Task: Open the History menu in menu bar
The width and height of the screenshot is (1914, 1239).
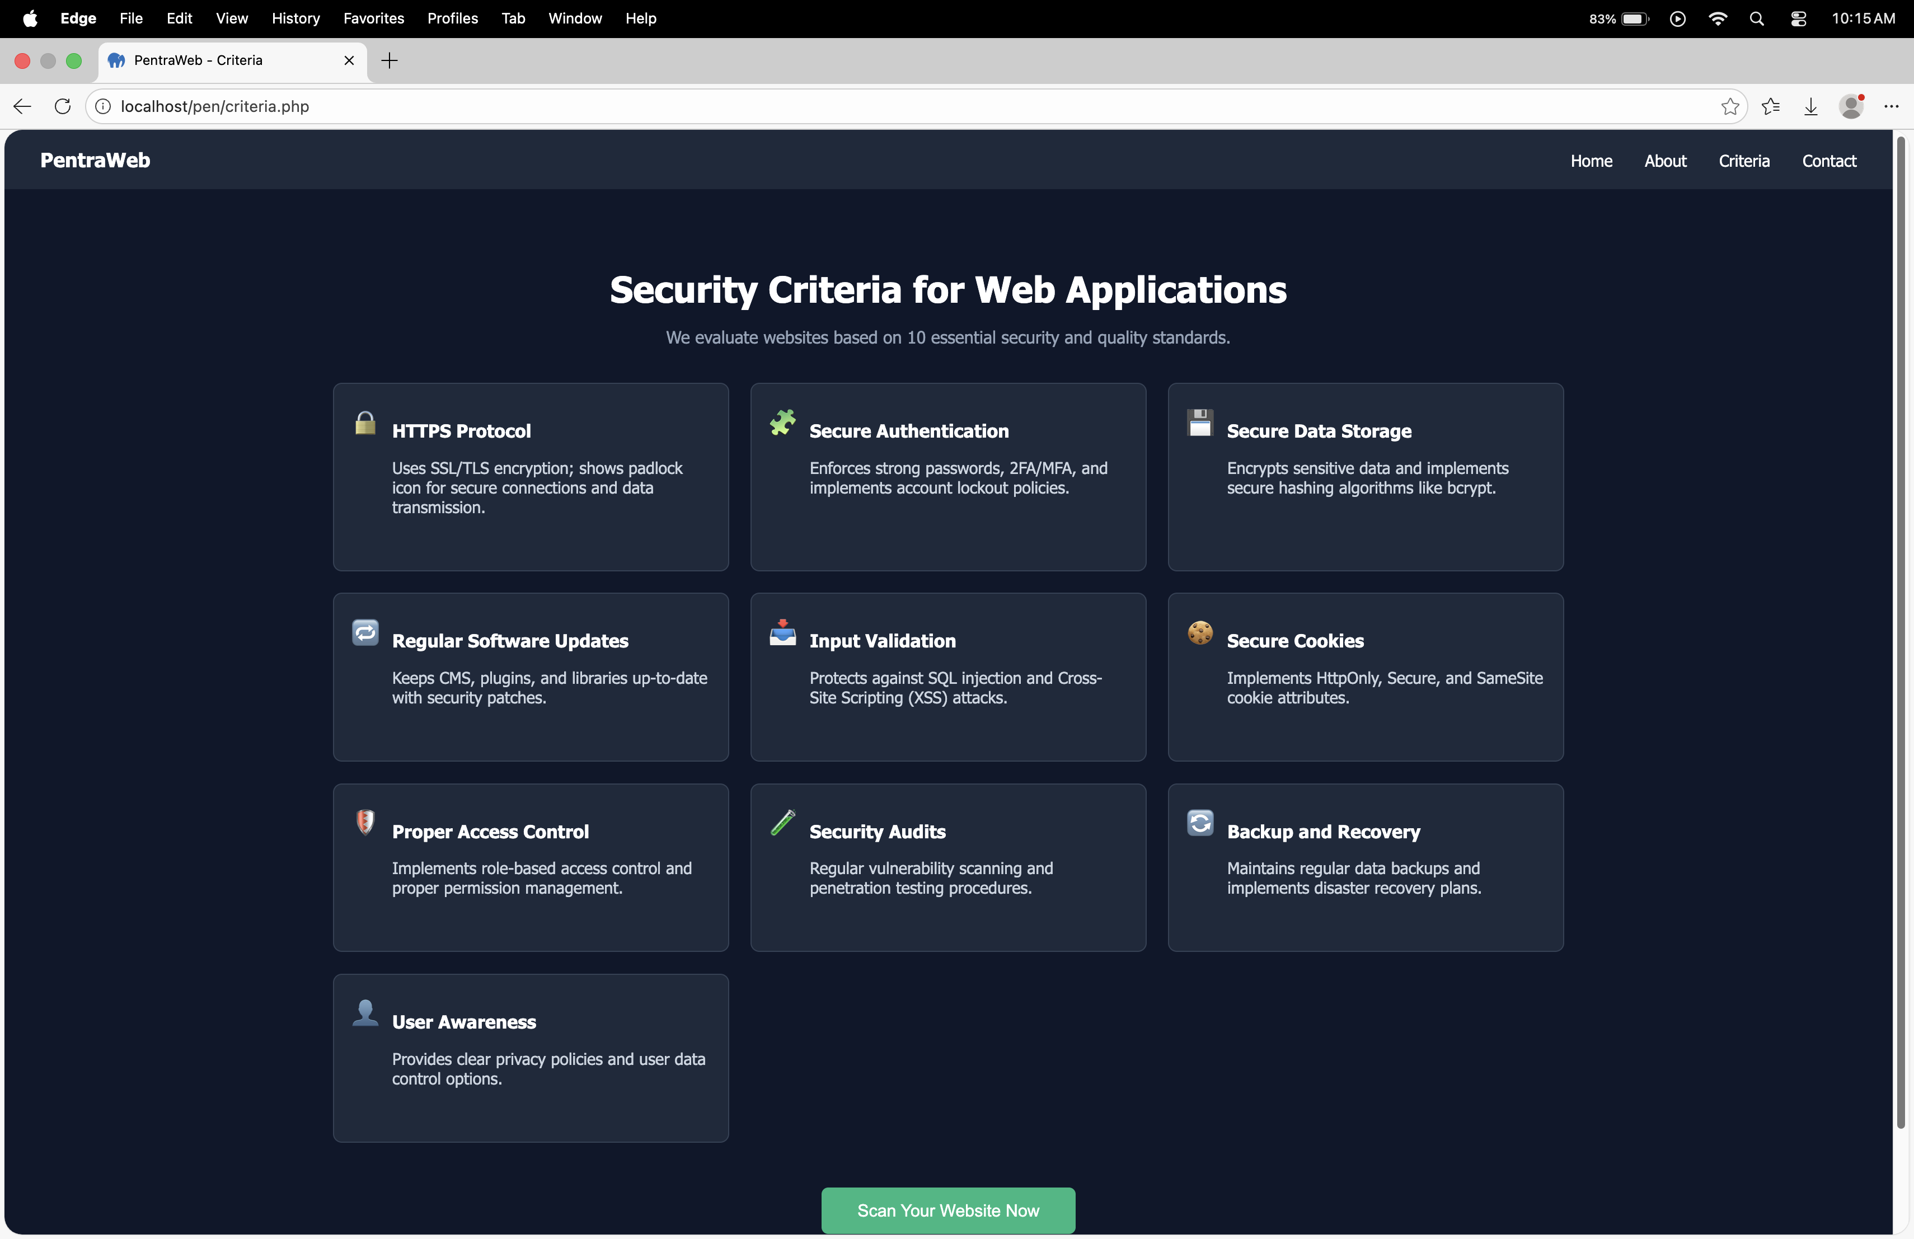Action: point(295,18)
